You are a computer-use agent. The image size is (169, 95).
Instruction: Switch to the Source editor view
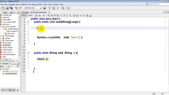tap(24, 15)
